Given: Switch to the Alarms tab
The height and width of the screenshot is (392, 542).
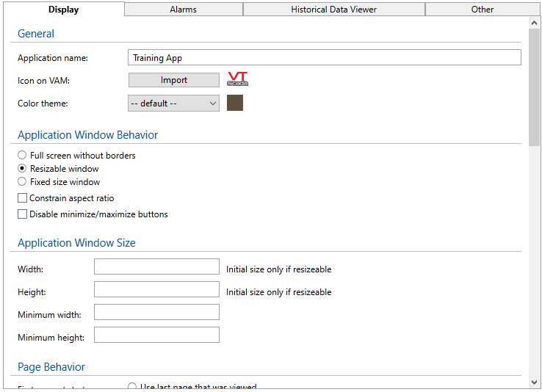Looking at the screenshot, I should tap(183, 10).
